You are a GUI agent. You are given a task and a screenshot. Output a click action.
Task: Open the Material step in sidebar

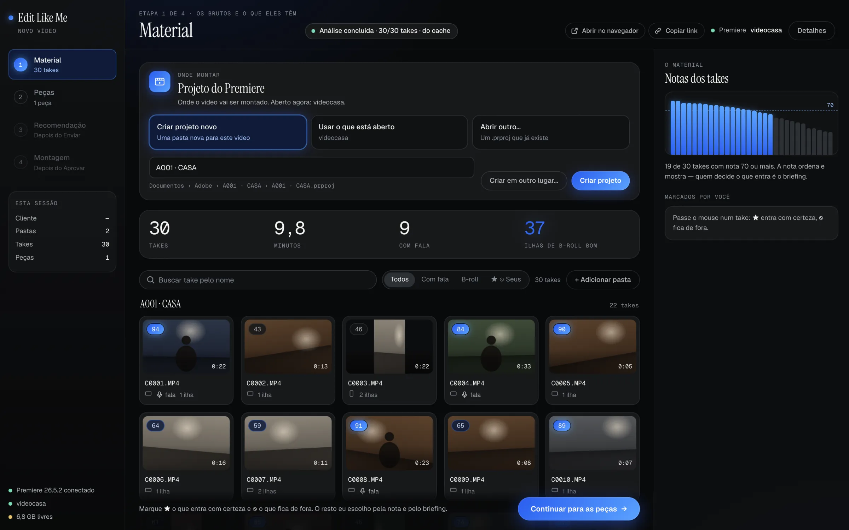(x=62, y=65)
